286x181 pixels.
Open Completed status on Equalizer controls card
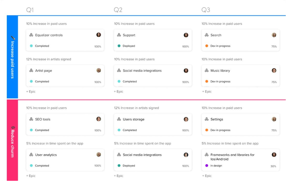coord(42,46)
